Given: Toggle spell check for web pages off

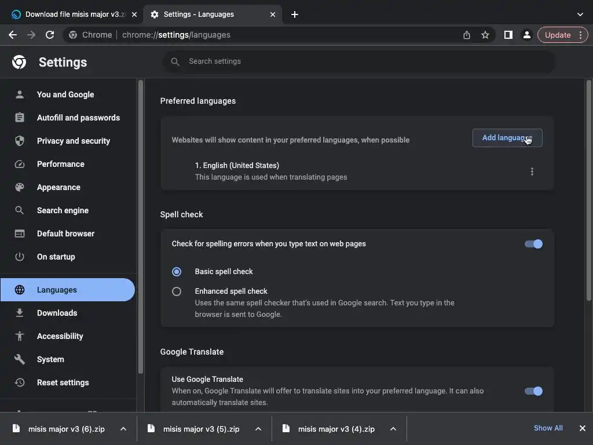Looking at the screenshot, I should (x=533, y=244).
